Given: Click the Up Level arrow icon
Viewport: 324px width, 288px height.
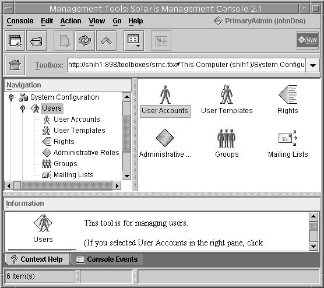Looking at the screenshot, I should 107,41.
